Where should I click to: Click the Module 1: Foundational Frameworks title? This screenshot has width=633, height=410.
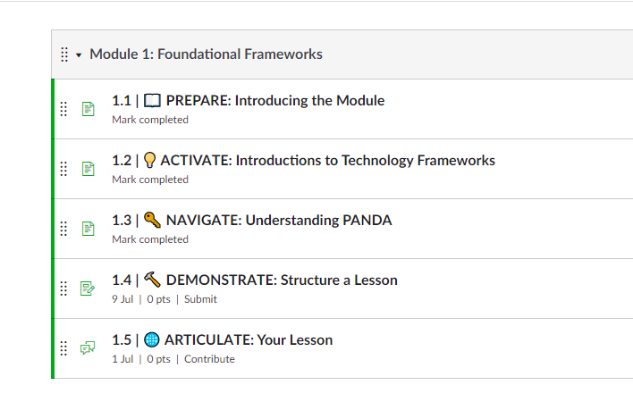pos(206,54)
